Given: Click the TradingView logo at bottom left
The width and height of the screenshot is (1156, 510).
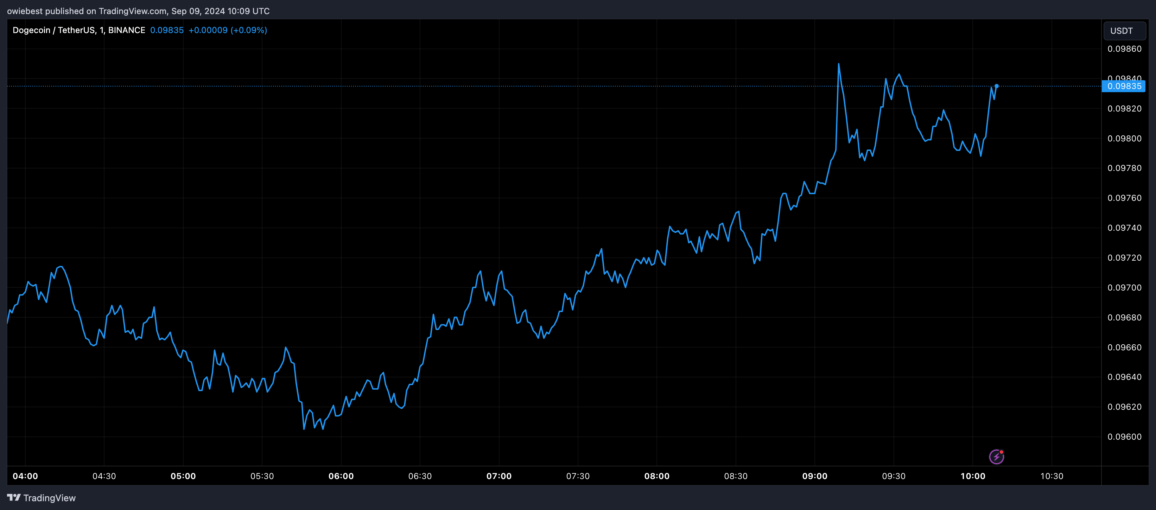Looking at the screenshot, I should coord(41,498).
